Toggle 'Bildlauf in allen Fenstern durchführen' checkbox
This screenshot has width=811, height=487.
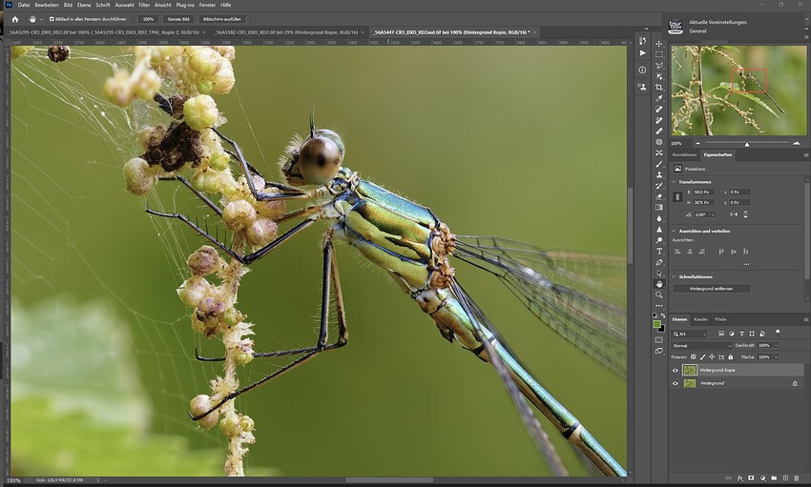tap(52, 19)
